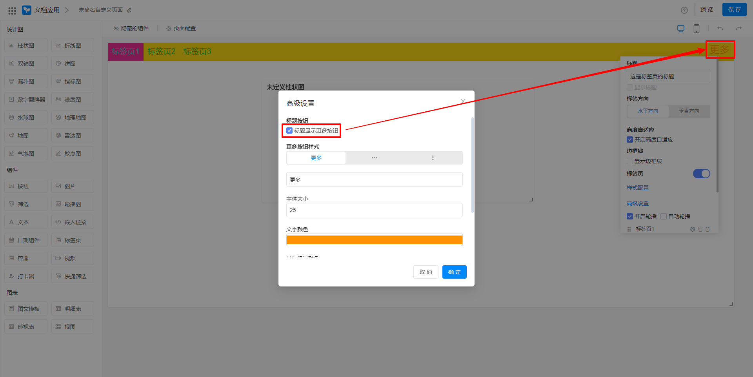This screenshot has height=377, width=753.
Task: Switch to mobile device view icon
Action: tap(697, 29)
